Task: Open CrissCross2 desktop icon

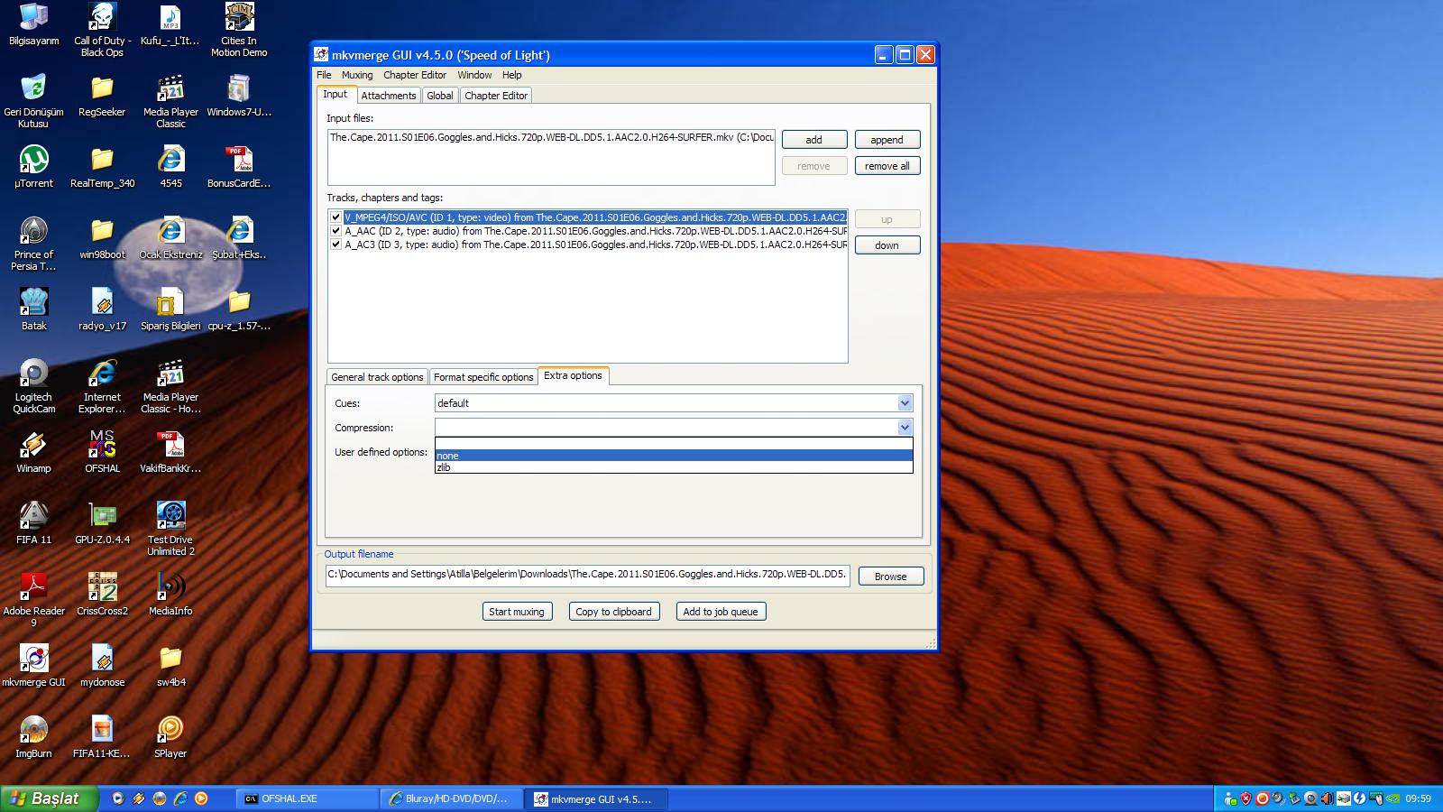Action: coord(102,595)
